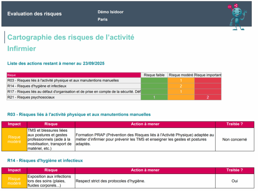
Task: Select the R03 row in the summary table
Action: tap(63, 81)
